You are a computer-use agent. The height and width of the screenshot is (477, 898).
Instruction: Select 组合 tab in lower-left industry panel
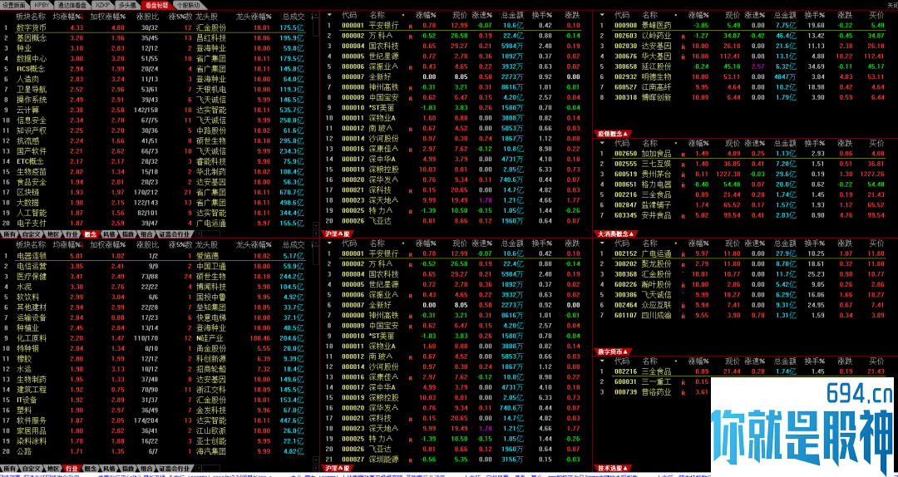pyautogui.click(x=146, y=468)
